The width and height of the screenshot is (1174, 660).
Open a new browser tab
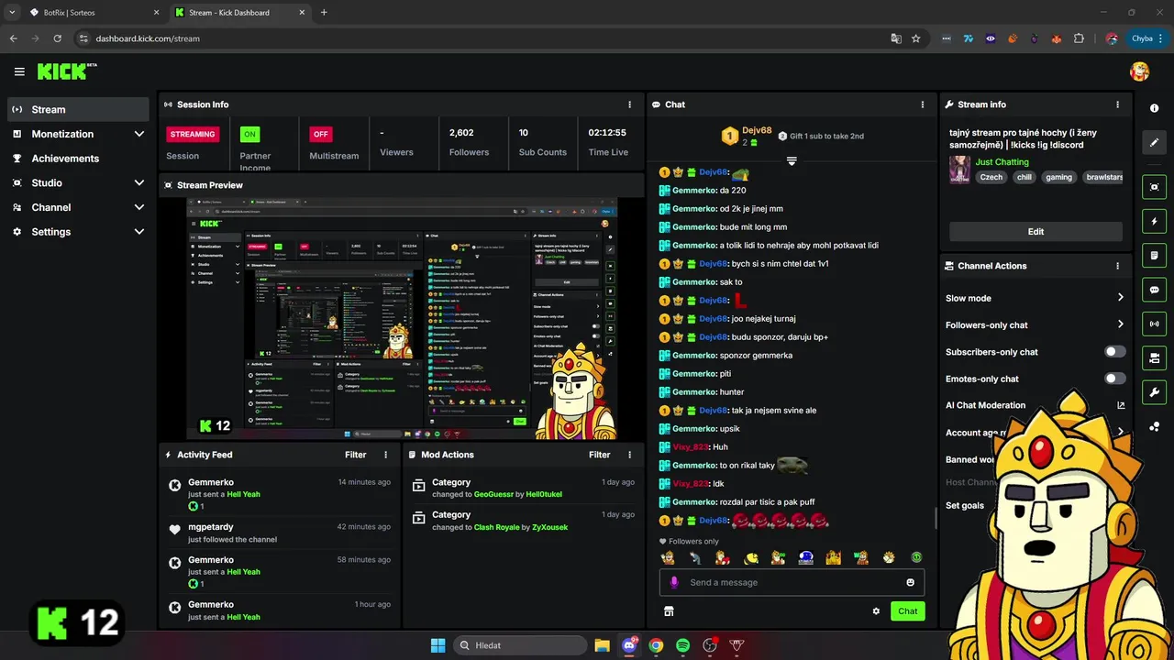coord(324,13)
